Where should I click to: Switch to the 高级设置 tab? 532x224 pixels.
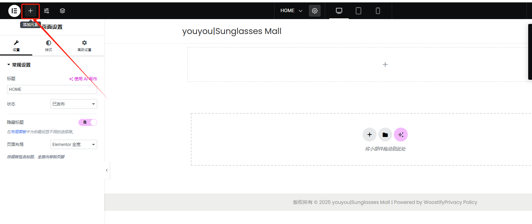[x=84, y=46]
